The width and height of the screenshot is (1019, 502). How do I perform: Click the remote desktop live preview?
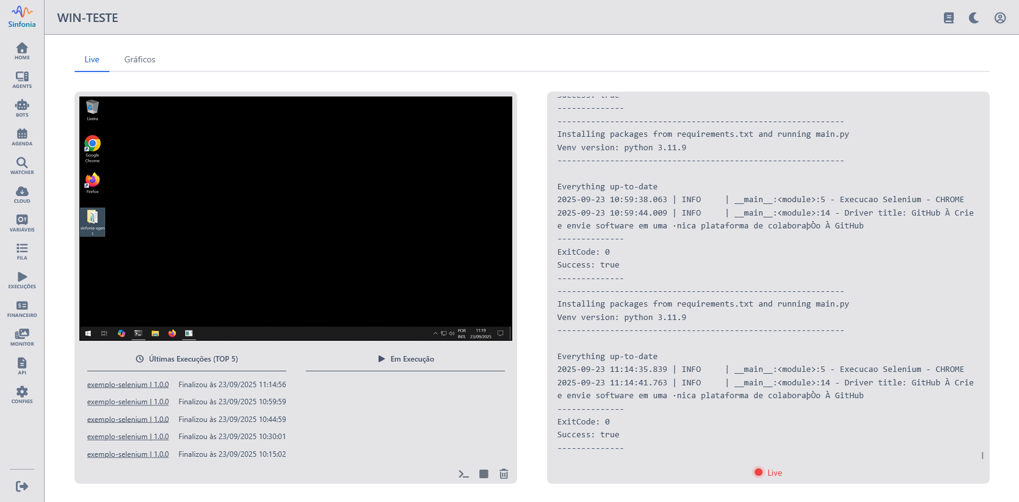point(296,218)
